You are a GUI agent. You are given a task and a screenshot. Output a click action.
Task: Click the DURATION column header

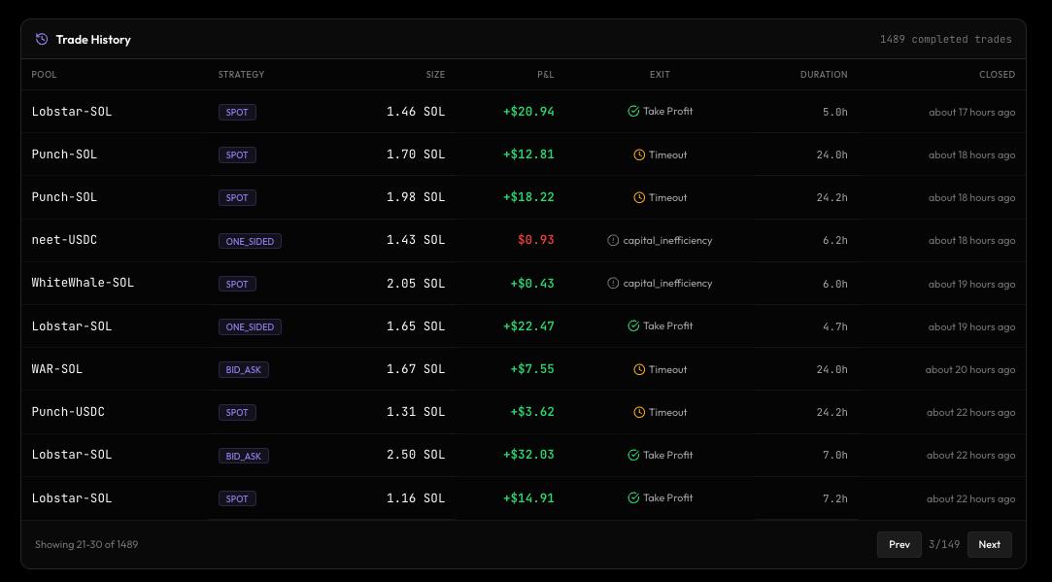(824, 75)
